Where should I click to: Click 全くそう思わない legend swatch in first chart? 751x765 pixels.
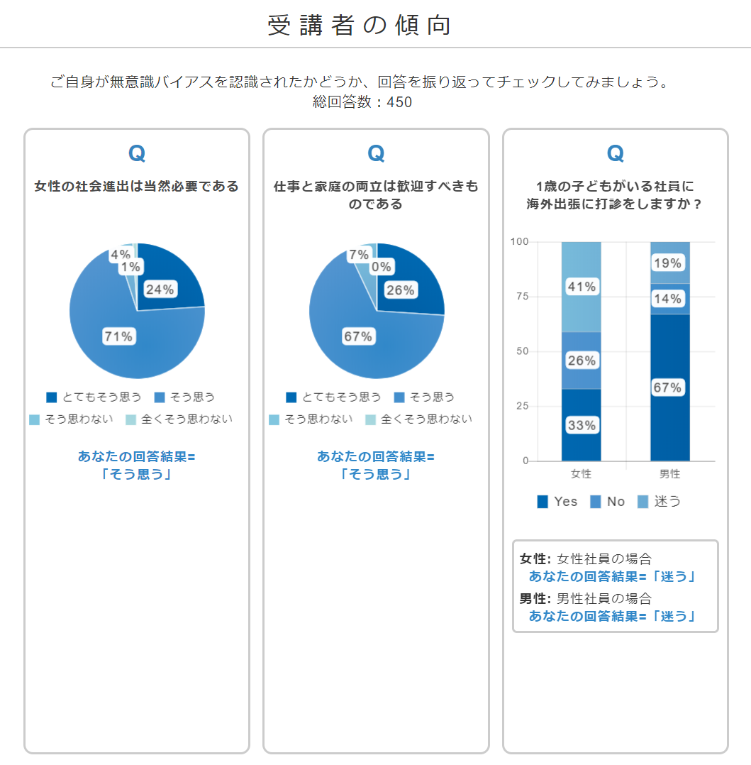(130, 419)
